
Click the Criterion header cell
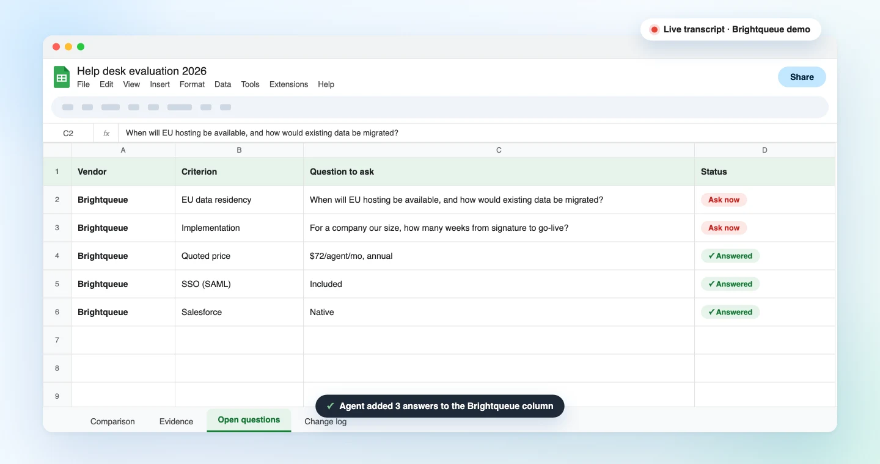click(x=239, y=172)
